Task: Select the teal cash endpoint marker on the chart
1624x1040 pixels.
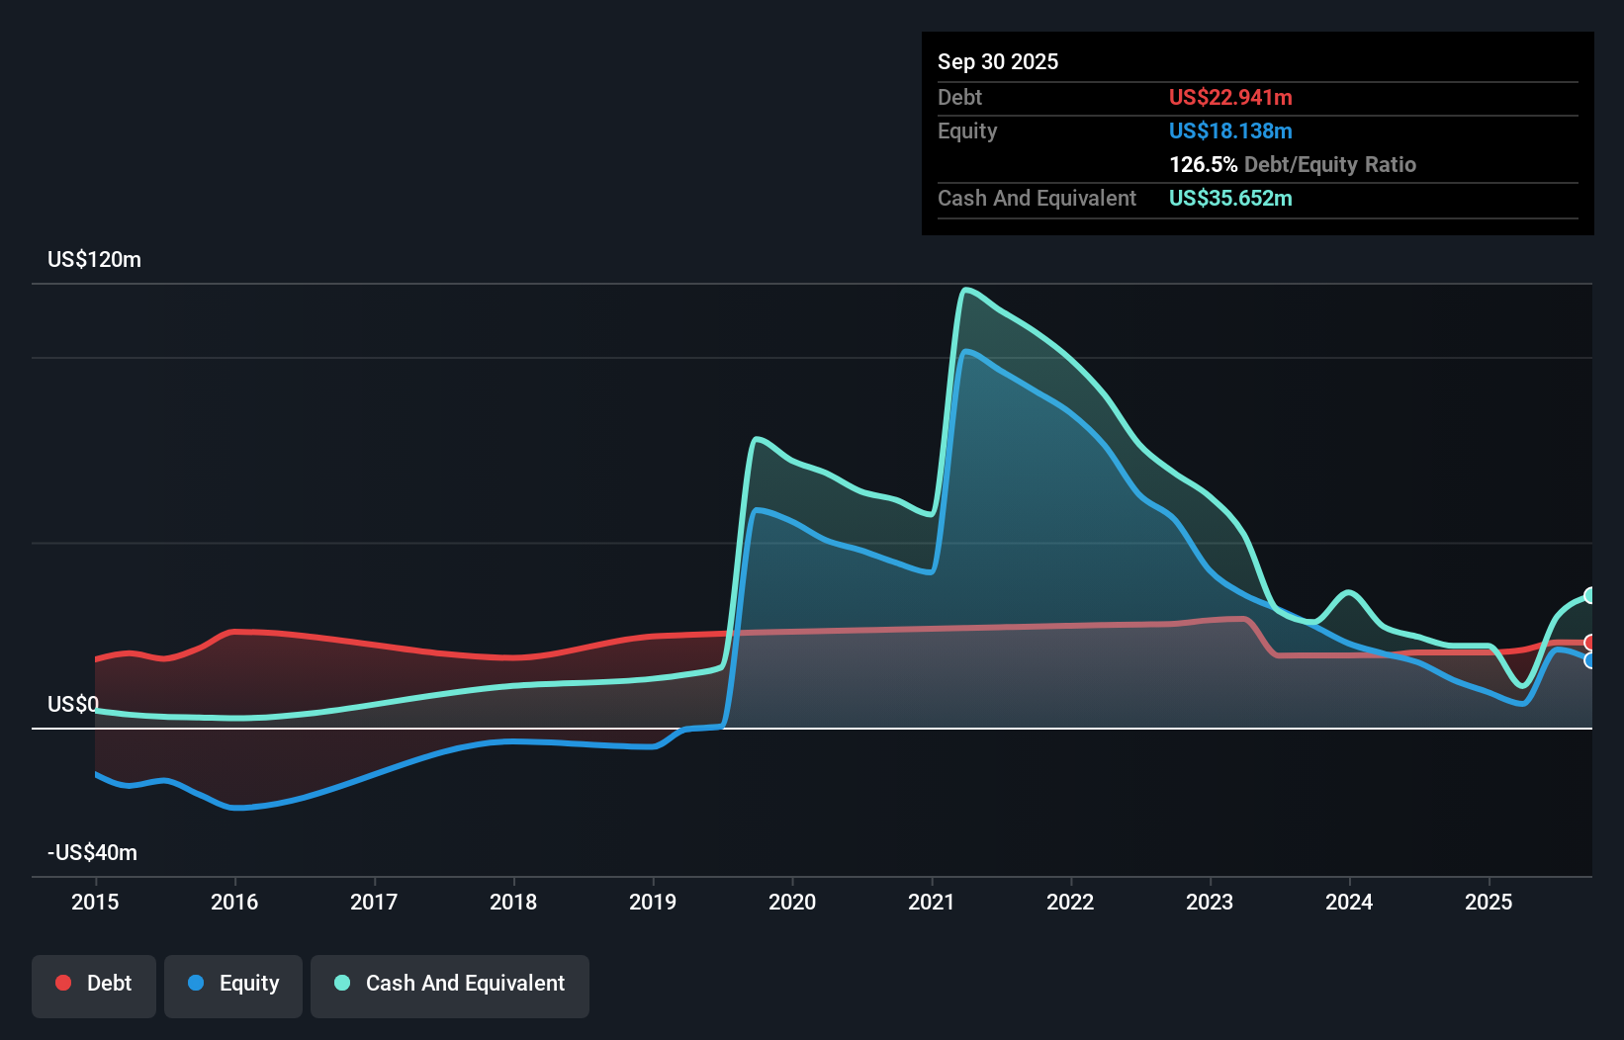Action: pos(1590,594)
